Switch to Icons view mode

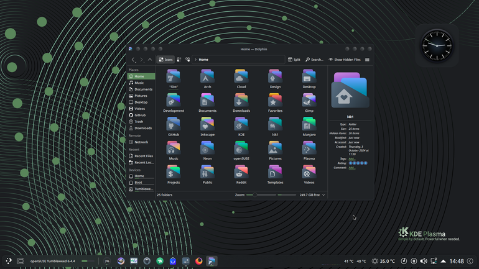pos(165,60)
